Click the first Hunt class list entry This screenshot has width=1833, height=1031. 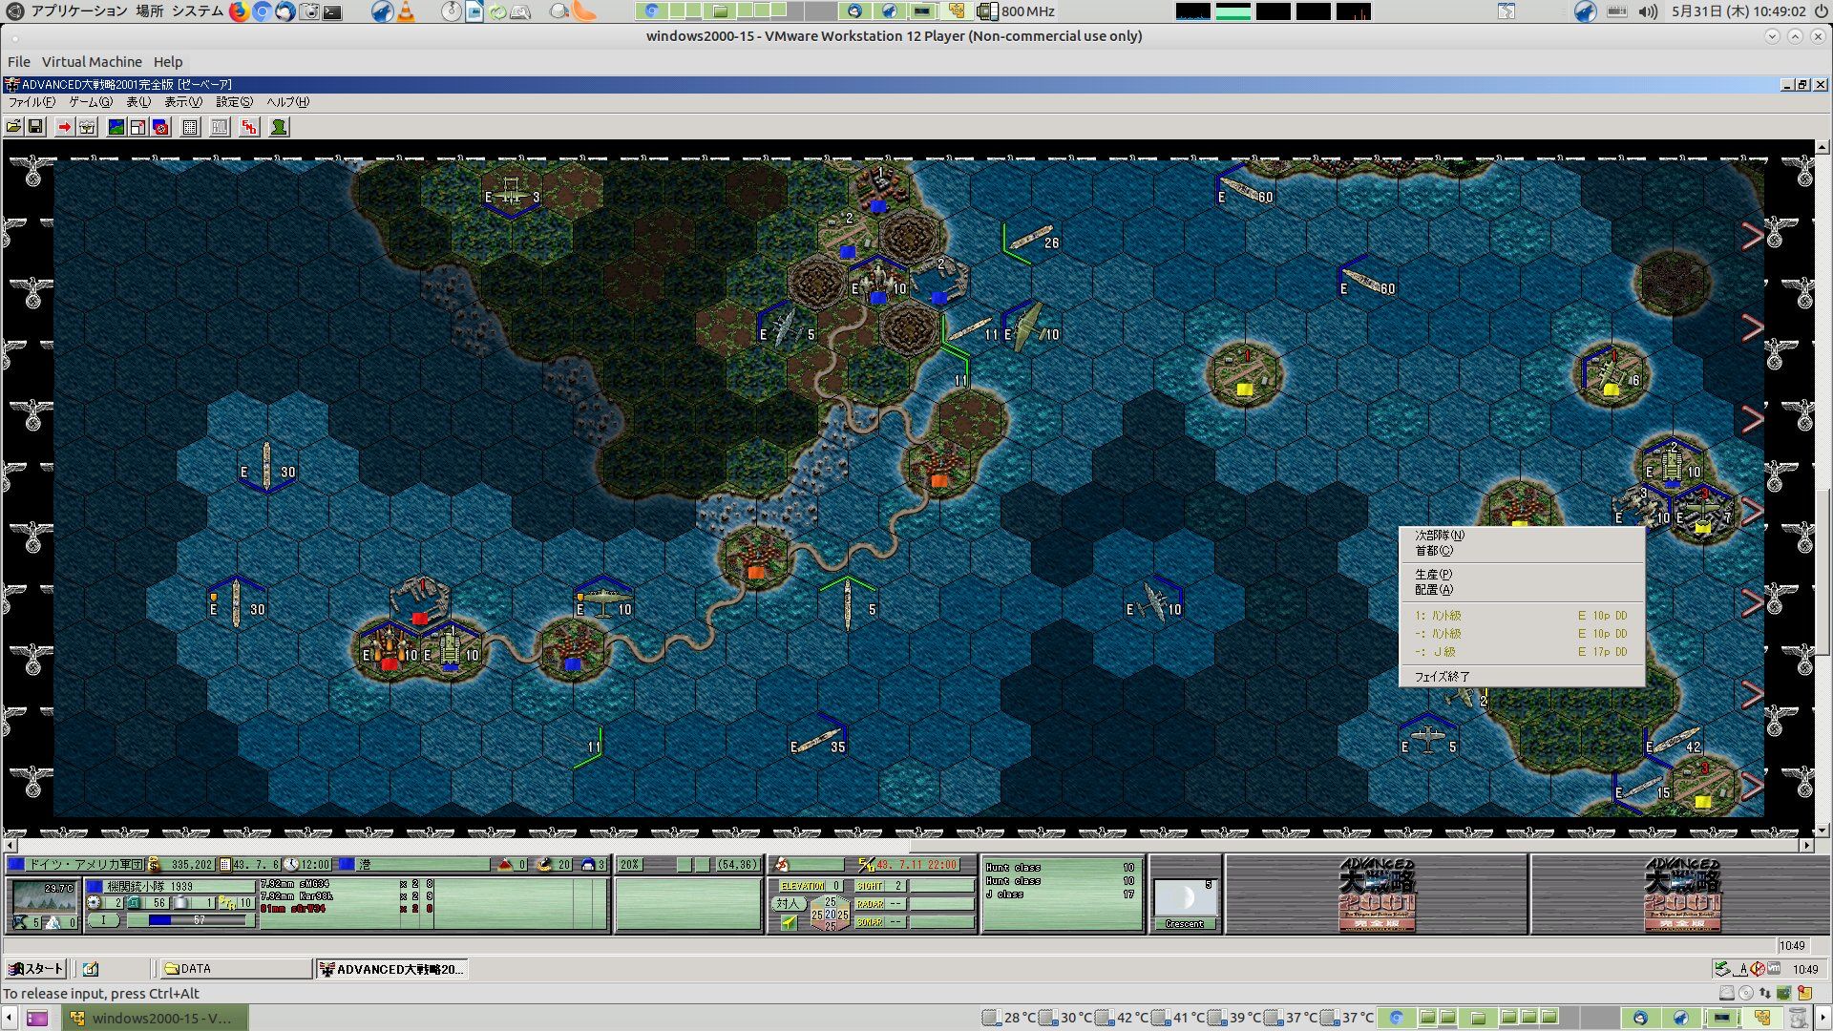[x=1060, y=868]
